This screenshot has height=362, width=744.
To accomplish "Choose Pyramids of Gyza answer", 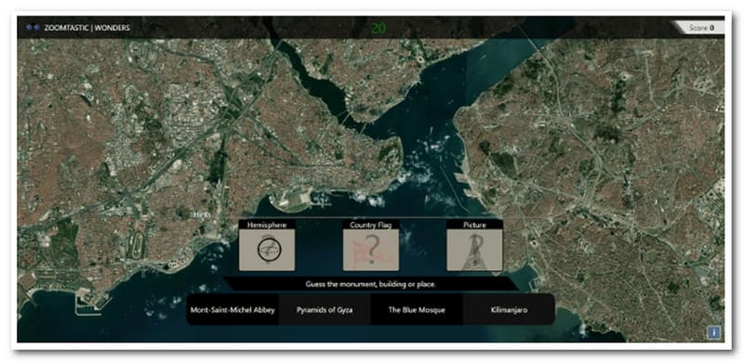I will pyautogui.click(x=325, y=310).
